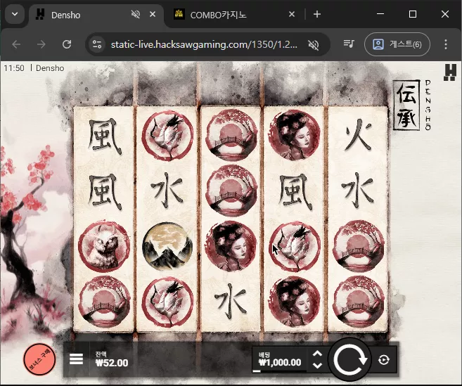Click the geisha symbol on reel three

[231, 246]
